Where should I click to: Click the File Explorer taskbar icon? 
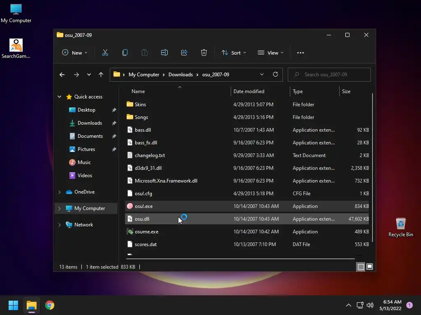[x=31, y=305]
